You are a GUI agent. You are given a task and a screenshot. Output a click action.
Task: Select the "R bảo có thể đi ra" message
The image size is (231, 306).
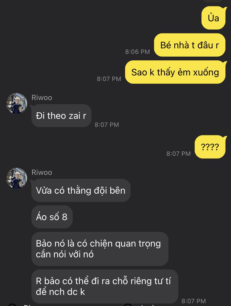coord(105,286)
